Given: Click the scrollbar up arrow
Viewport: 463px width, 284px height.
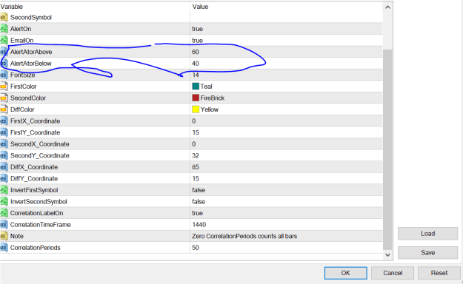Looking at the screenshot, I should pyautogui.click(x=387, y=7).
